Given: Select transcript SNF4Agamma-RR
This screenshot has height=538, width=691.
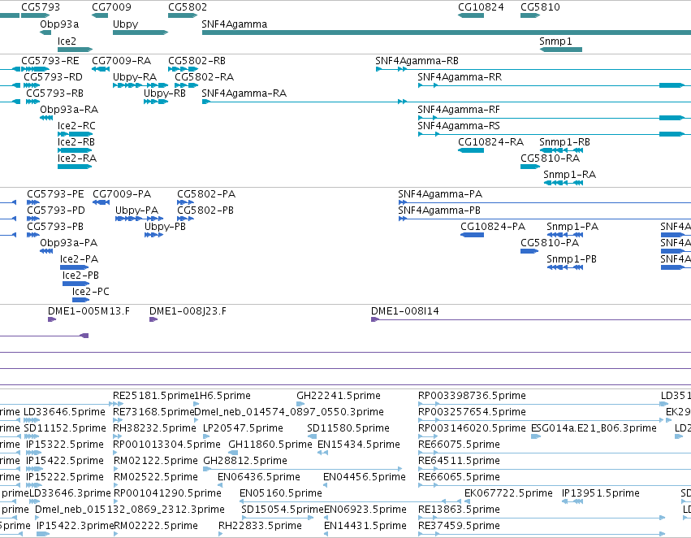Looking at the screenshot, I should click(x=460, y=77).
